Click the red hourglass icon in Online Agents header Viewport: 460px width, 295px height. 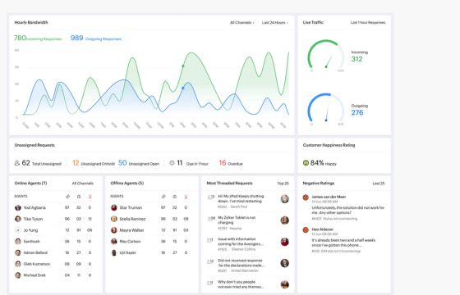coord(90,197)
